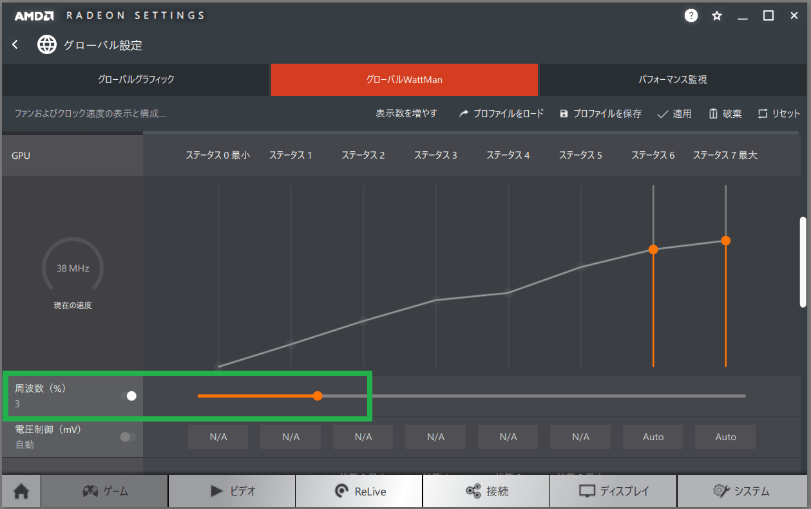Open the 接続 section label

point(497,492)
